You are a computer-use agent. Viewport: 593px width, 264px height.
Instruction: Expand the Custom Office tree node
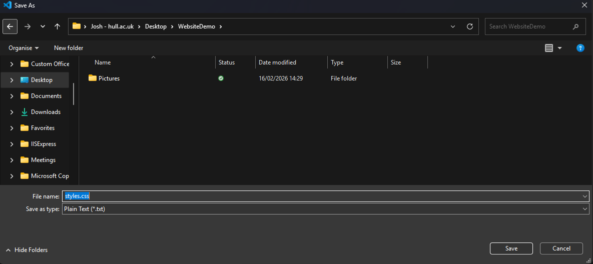(x=12, y=64)
